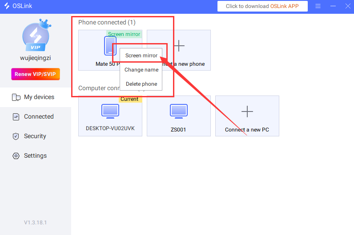The height and width of the screenshot is (235, 354).
Task: Minimize the OSLink window
Action: point(333,6)
